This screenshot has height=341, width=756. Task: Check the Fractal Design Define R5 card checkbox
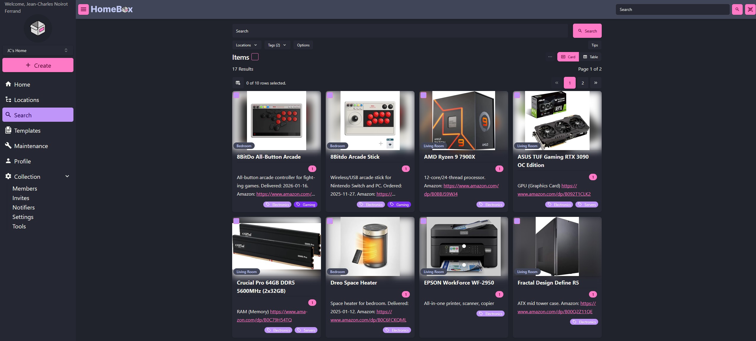pyautogui.click(x=517, y=221)
